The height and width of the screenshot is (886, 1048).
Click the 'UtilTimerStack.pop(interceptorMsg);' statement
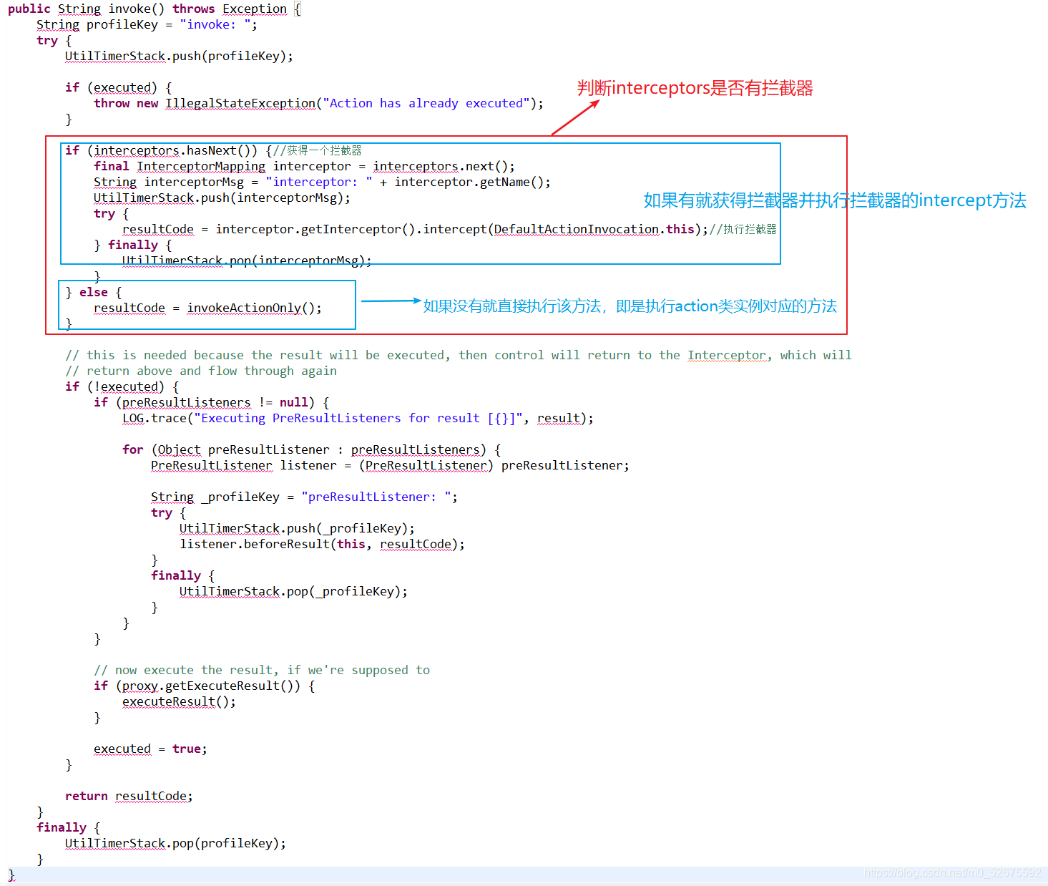[247, 261]
